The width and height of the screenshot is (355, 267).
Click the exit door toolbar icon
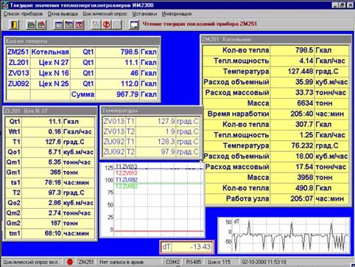click(14, 24)
